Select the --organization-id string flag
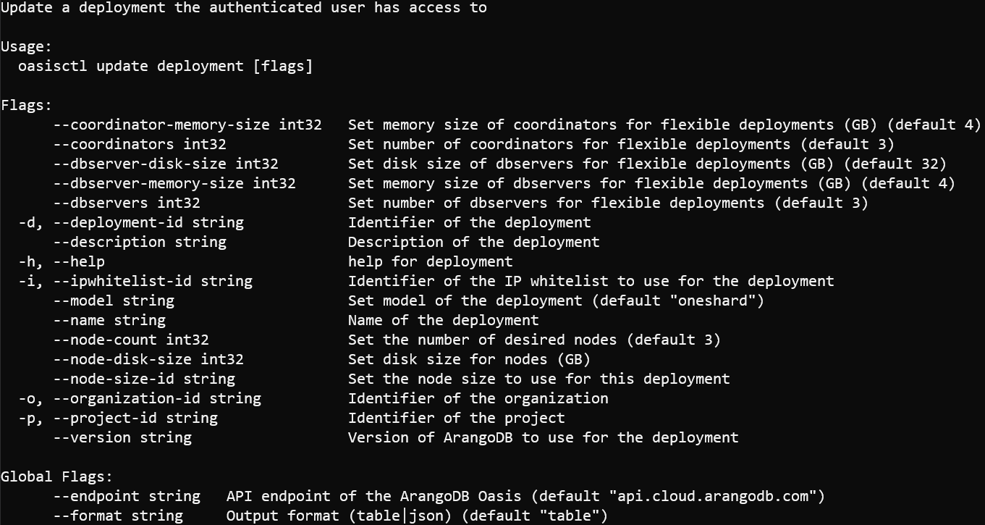Screen dimensions: 985x525 point(156,398)
